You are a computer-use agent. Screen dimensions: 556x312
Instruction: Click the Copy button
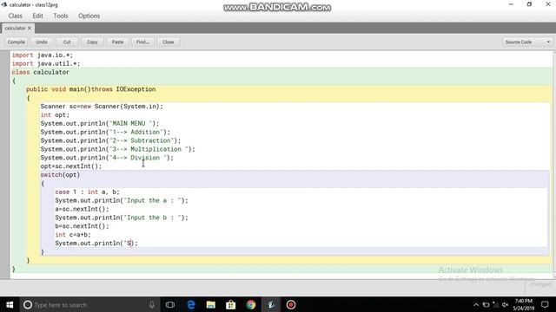pyautogui.click(x=92, y=42)
